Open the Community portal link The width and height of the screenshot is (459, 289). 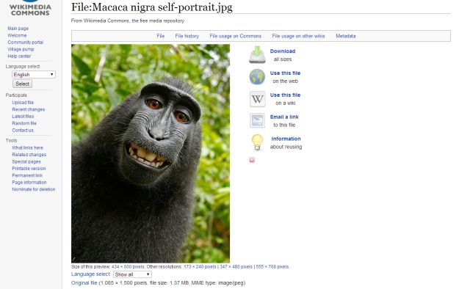coord(25,43)
